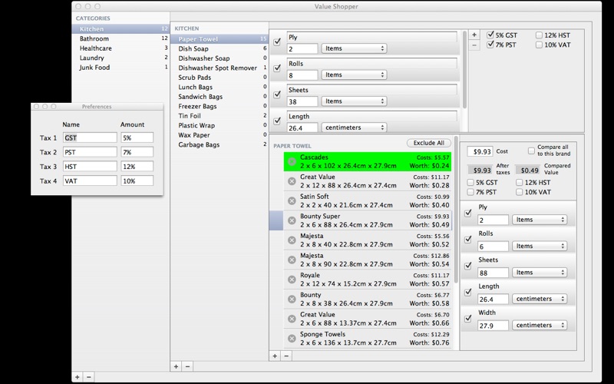
Task: Add a new attribute using plus beside GST
Action: click(474, 35)
